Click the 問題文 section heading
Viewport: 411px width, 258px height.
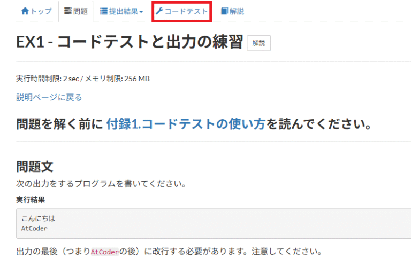click(35, 167)
